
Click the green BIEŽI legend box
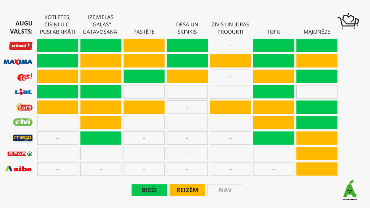pyautogui.click(x=149, y=190)
